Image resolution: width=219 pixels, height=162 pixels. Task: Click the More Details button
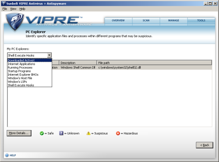[x=19, y=133]
